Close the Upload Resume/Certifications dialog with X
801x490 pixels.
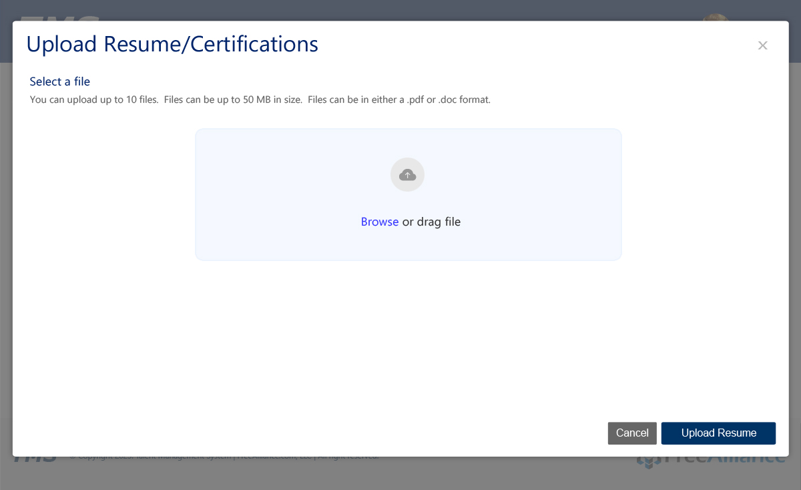point(762,45)
